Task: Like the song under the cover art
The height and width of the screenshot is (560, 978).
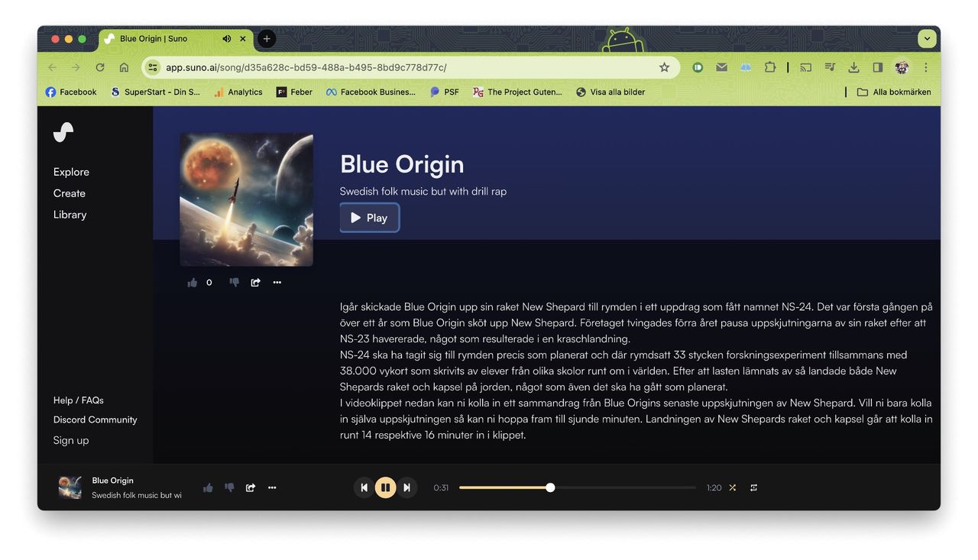Action: [193, 283]
